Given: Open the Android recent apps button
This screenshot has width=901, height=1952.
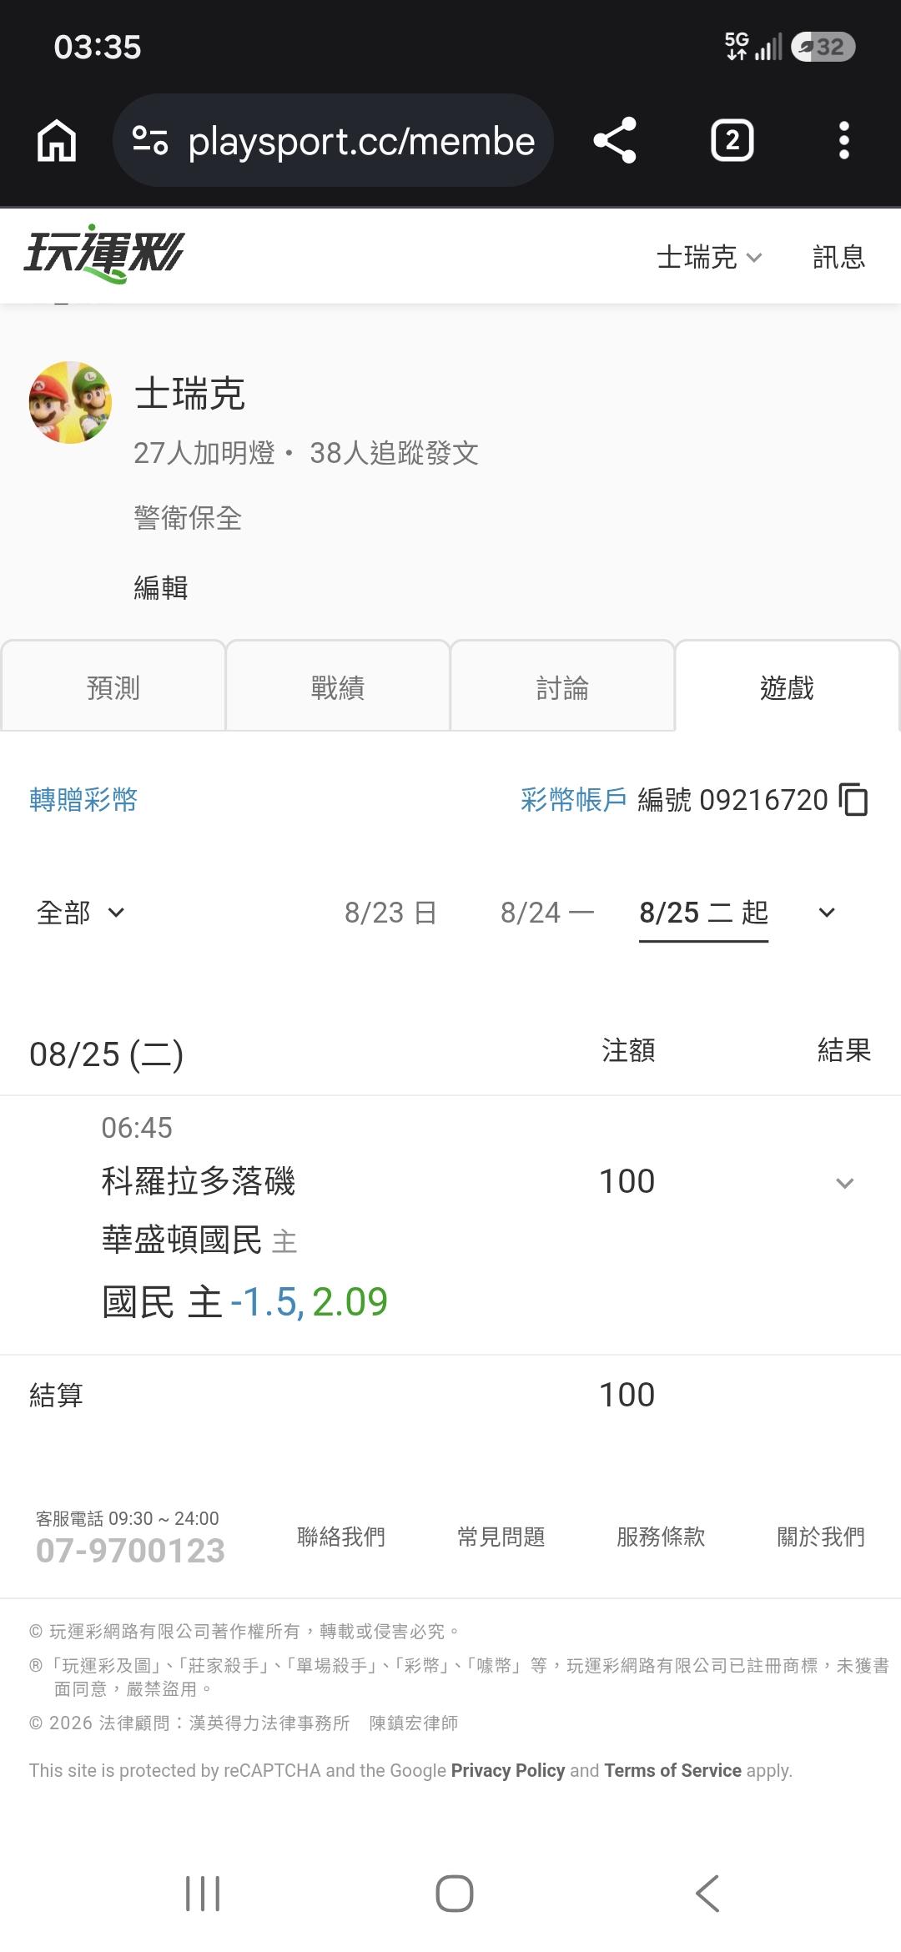Looking at the screenshot, I should click(x=203, y=1894).
